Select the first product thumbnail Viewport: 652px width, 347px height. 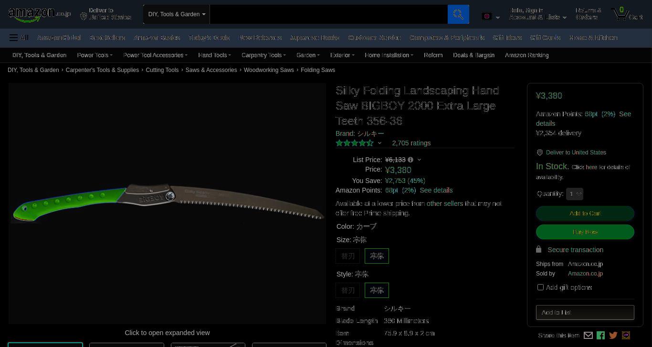45,345
